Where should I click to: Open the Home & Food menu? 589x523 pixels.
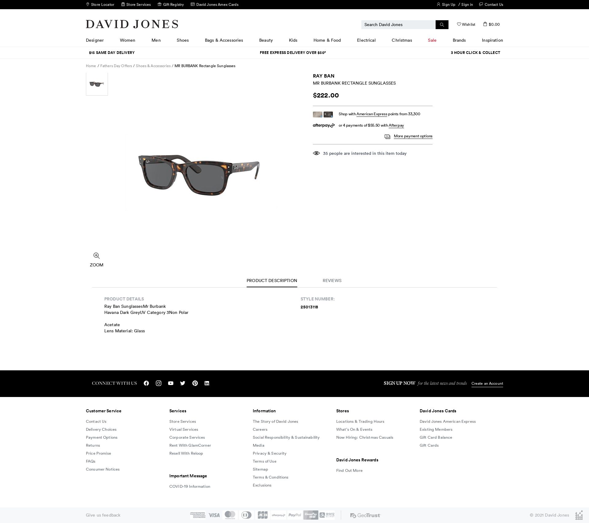click(x=327, y=40)
